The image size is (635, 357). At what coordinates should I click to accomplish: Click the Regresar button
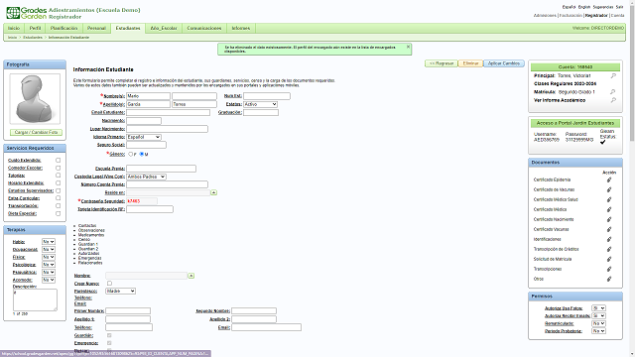(x=442, y=63)
